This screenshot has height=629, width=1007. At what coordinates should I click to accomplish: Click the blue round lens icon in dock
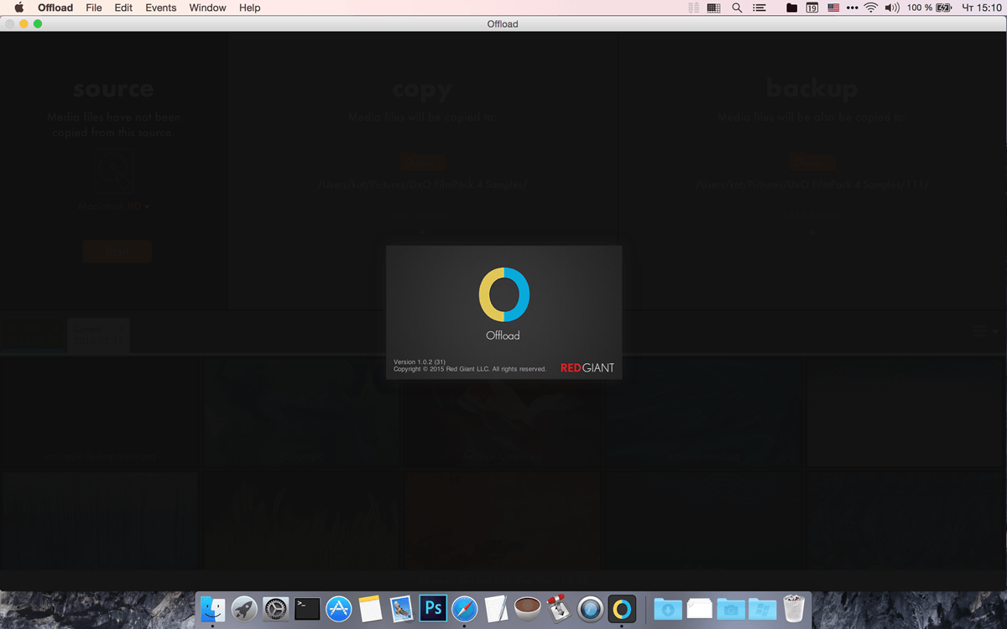590,608
